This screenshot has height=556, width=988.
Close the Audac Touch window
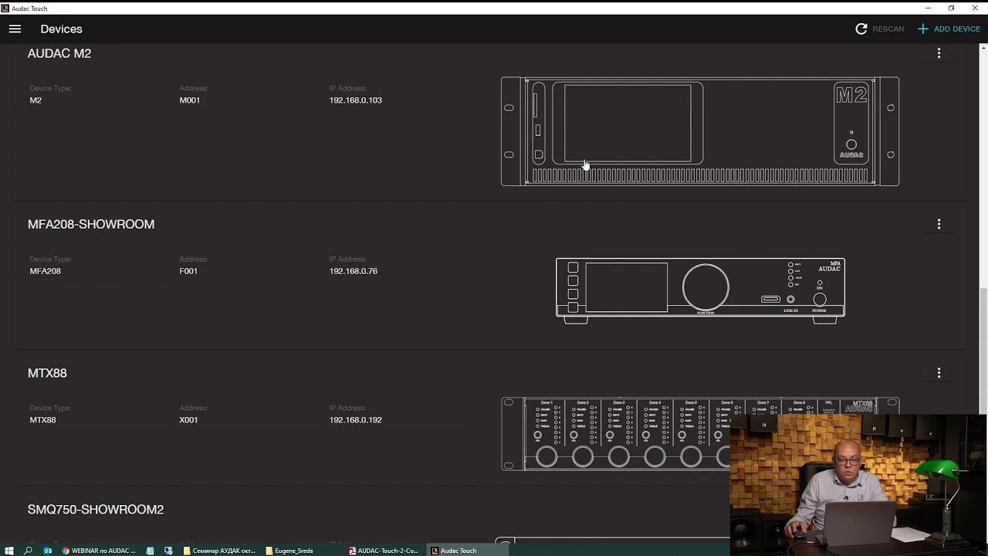[976, 8]
